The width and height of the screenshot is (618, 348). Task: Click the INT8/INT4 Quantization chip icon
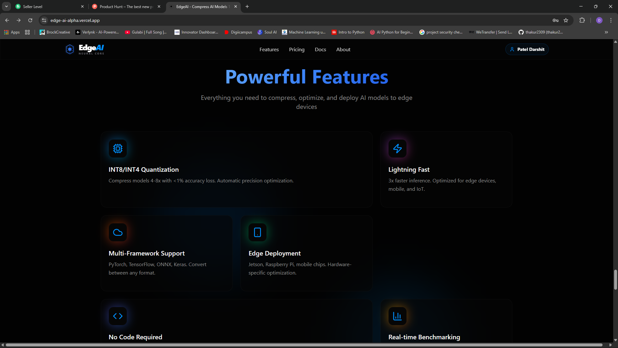pos(117,149)
